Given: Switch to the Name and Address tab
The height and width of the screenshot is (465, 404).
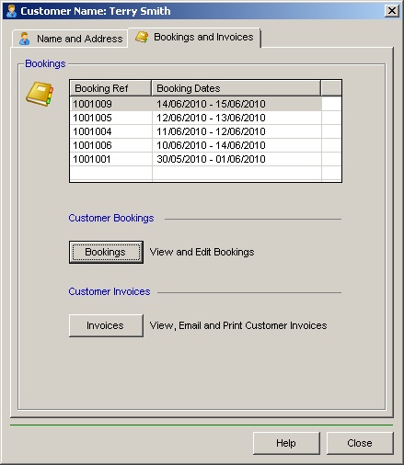Looking at the screenshot, I should (70, 39).
